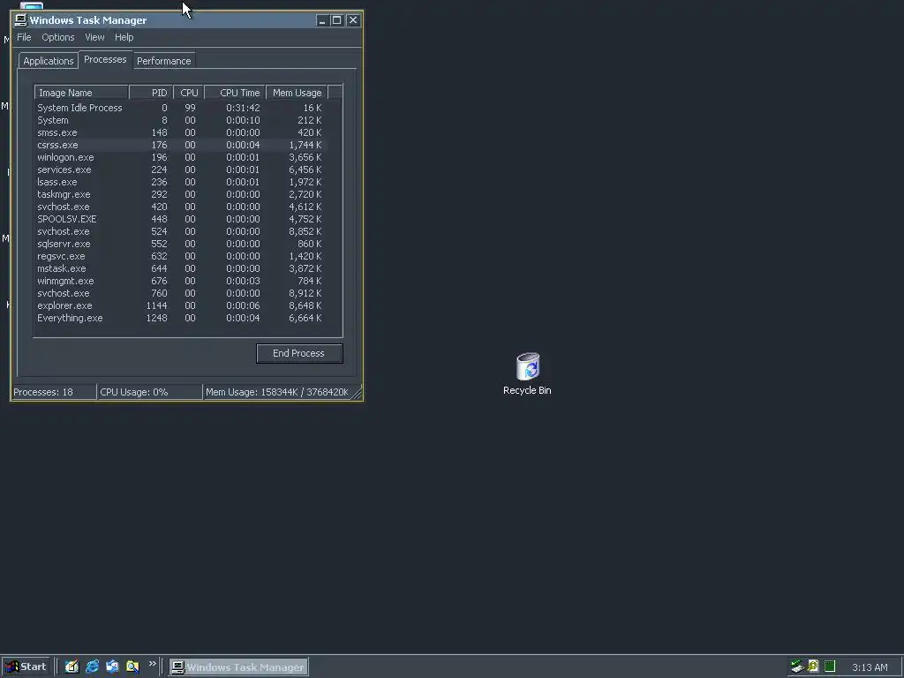The image size is (904, 678).
Task: Select svchost.exe with PID 760
Action: coord(180,293)
